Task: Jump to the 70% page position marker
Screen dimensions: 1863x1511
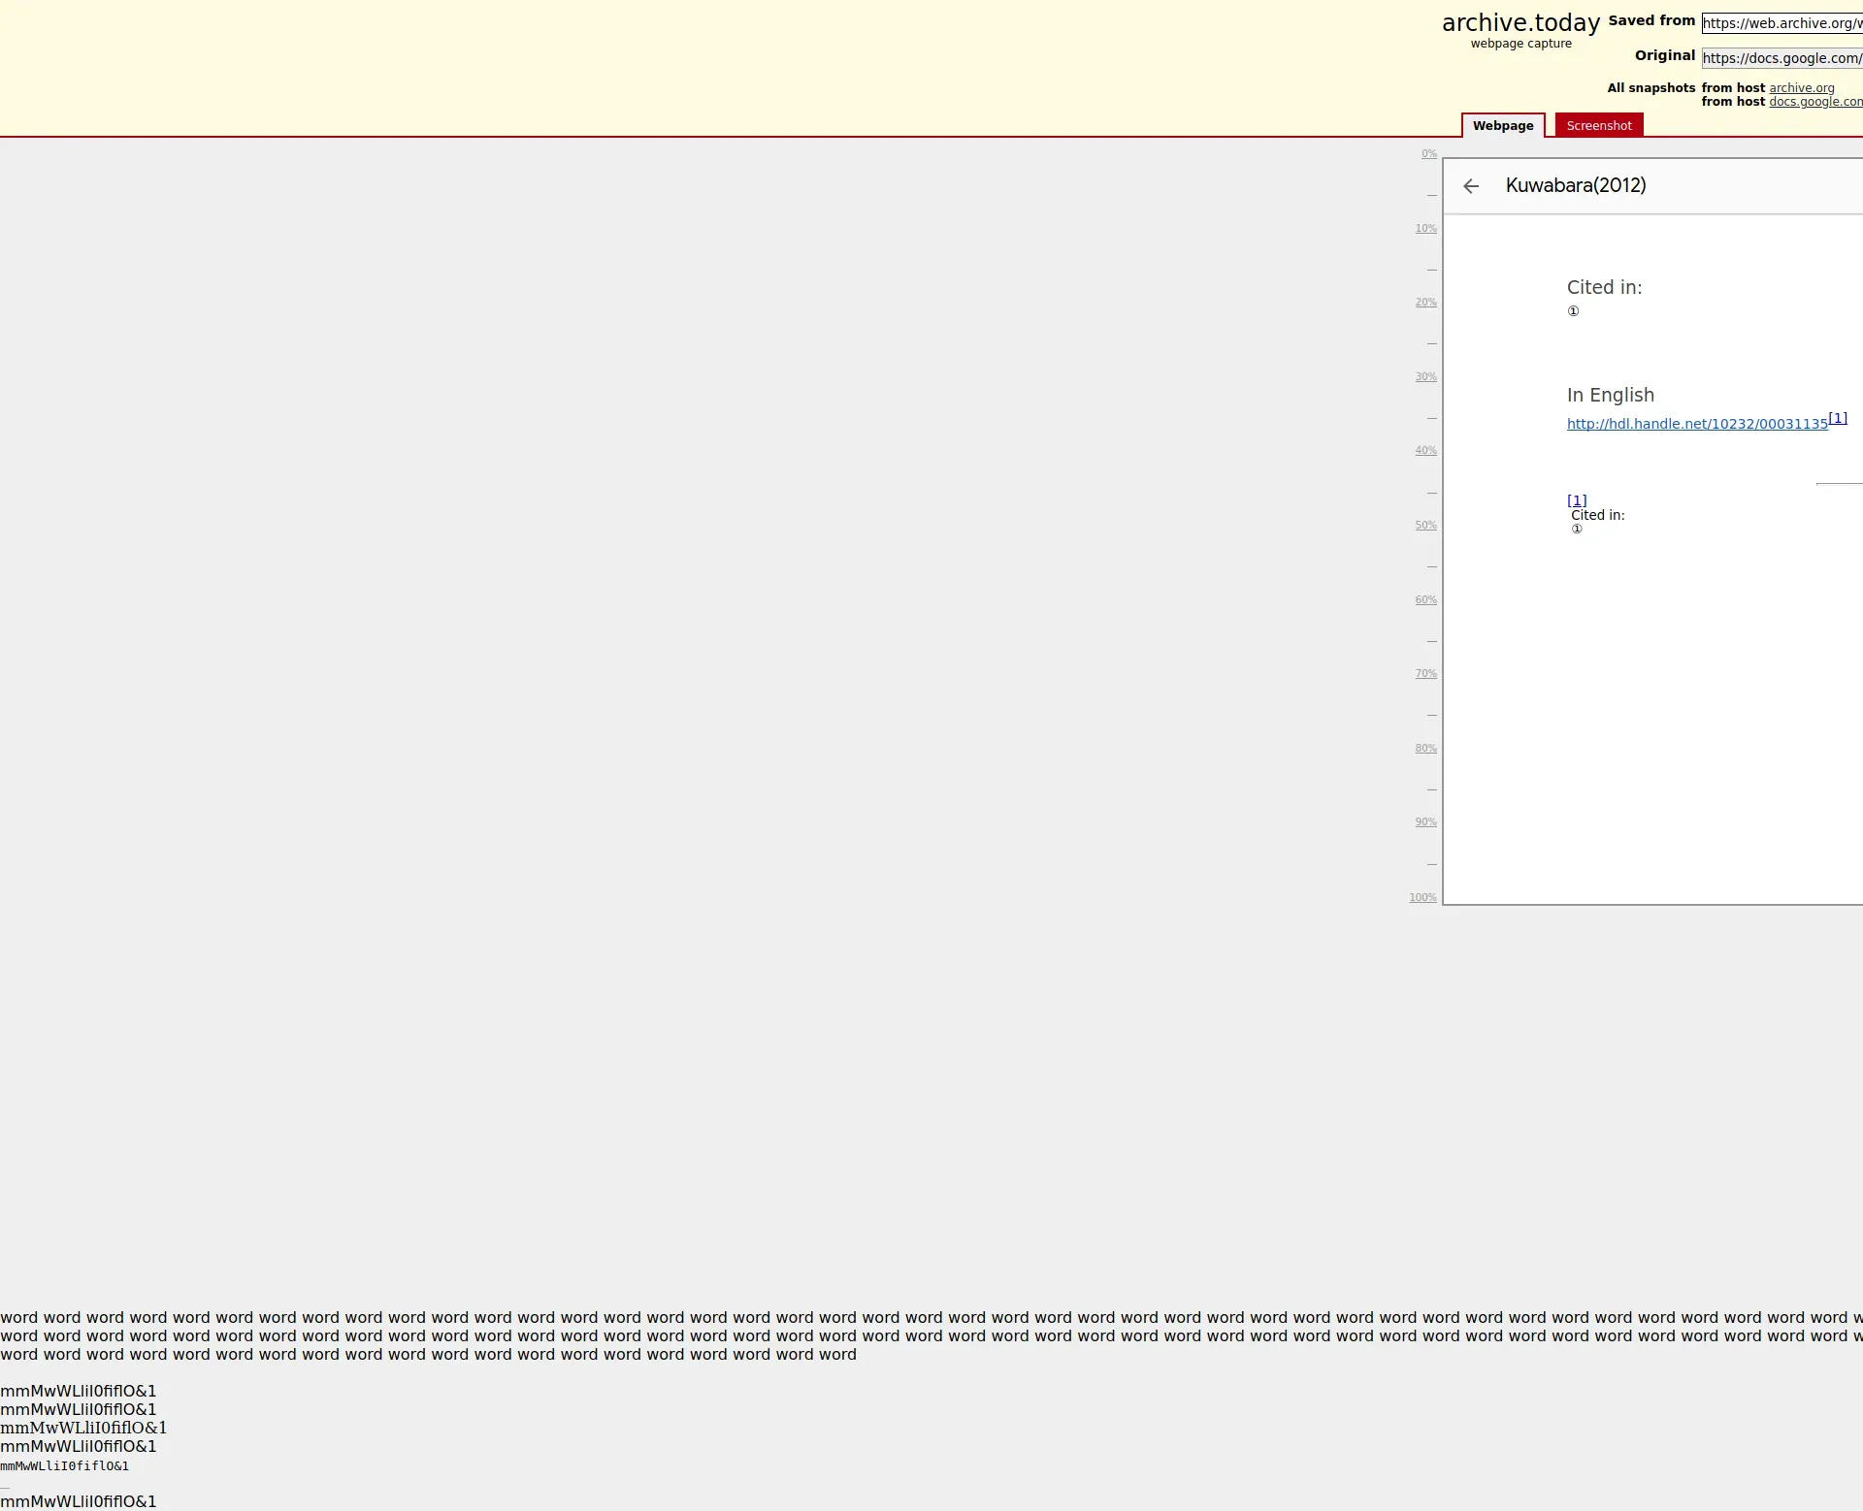Action: pyautogui.click(x=1425, y=674)
